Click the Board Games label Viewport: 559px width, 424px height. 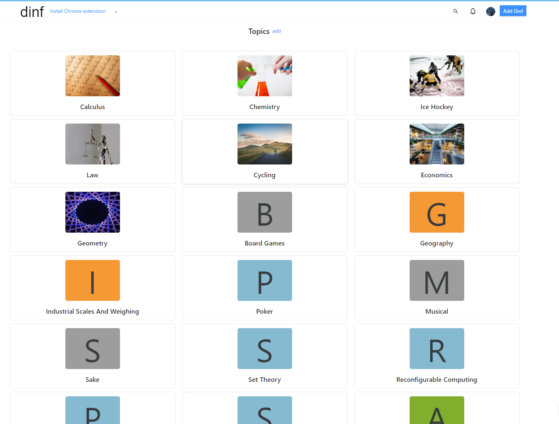point(265,243)
